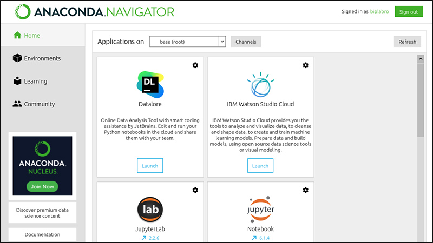Click the Home house icon

[x=17, y=35]
